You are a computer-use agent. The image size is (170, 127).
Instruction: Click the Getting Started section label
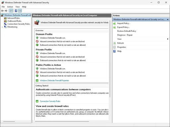[x=42, y=86]
